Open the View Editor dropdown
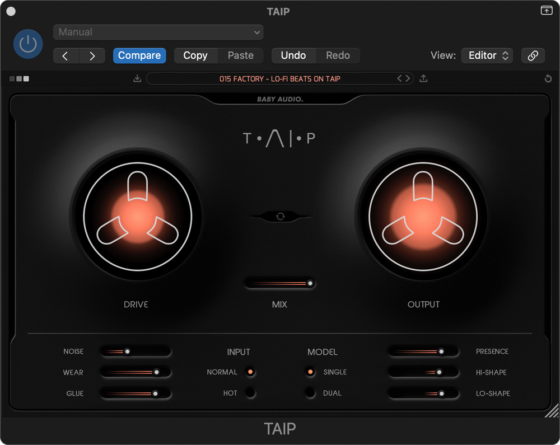The height and width of the screenshot is (445, 560). coord(487,55)
